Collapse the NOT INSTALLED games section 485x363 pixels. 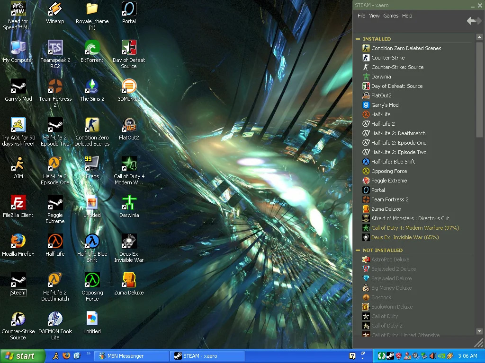tap(358, 250)
